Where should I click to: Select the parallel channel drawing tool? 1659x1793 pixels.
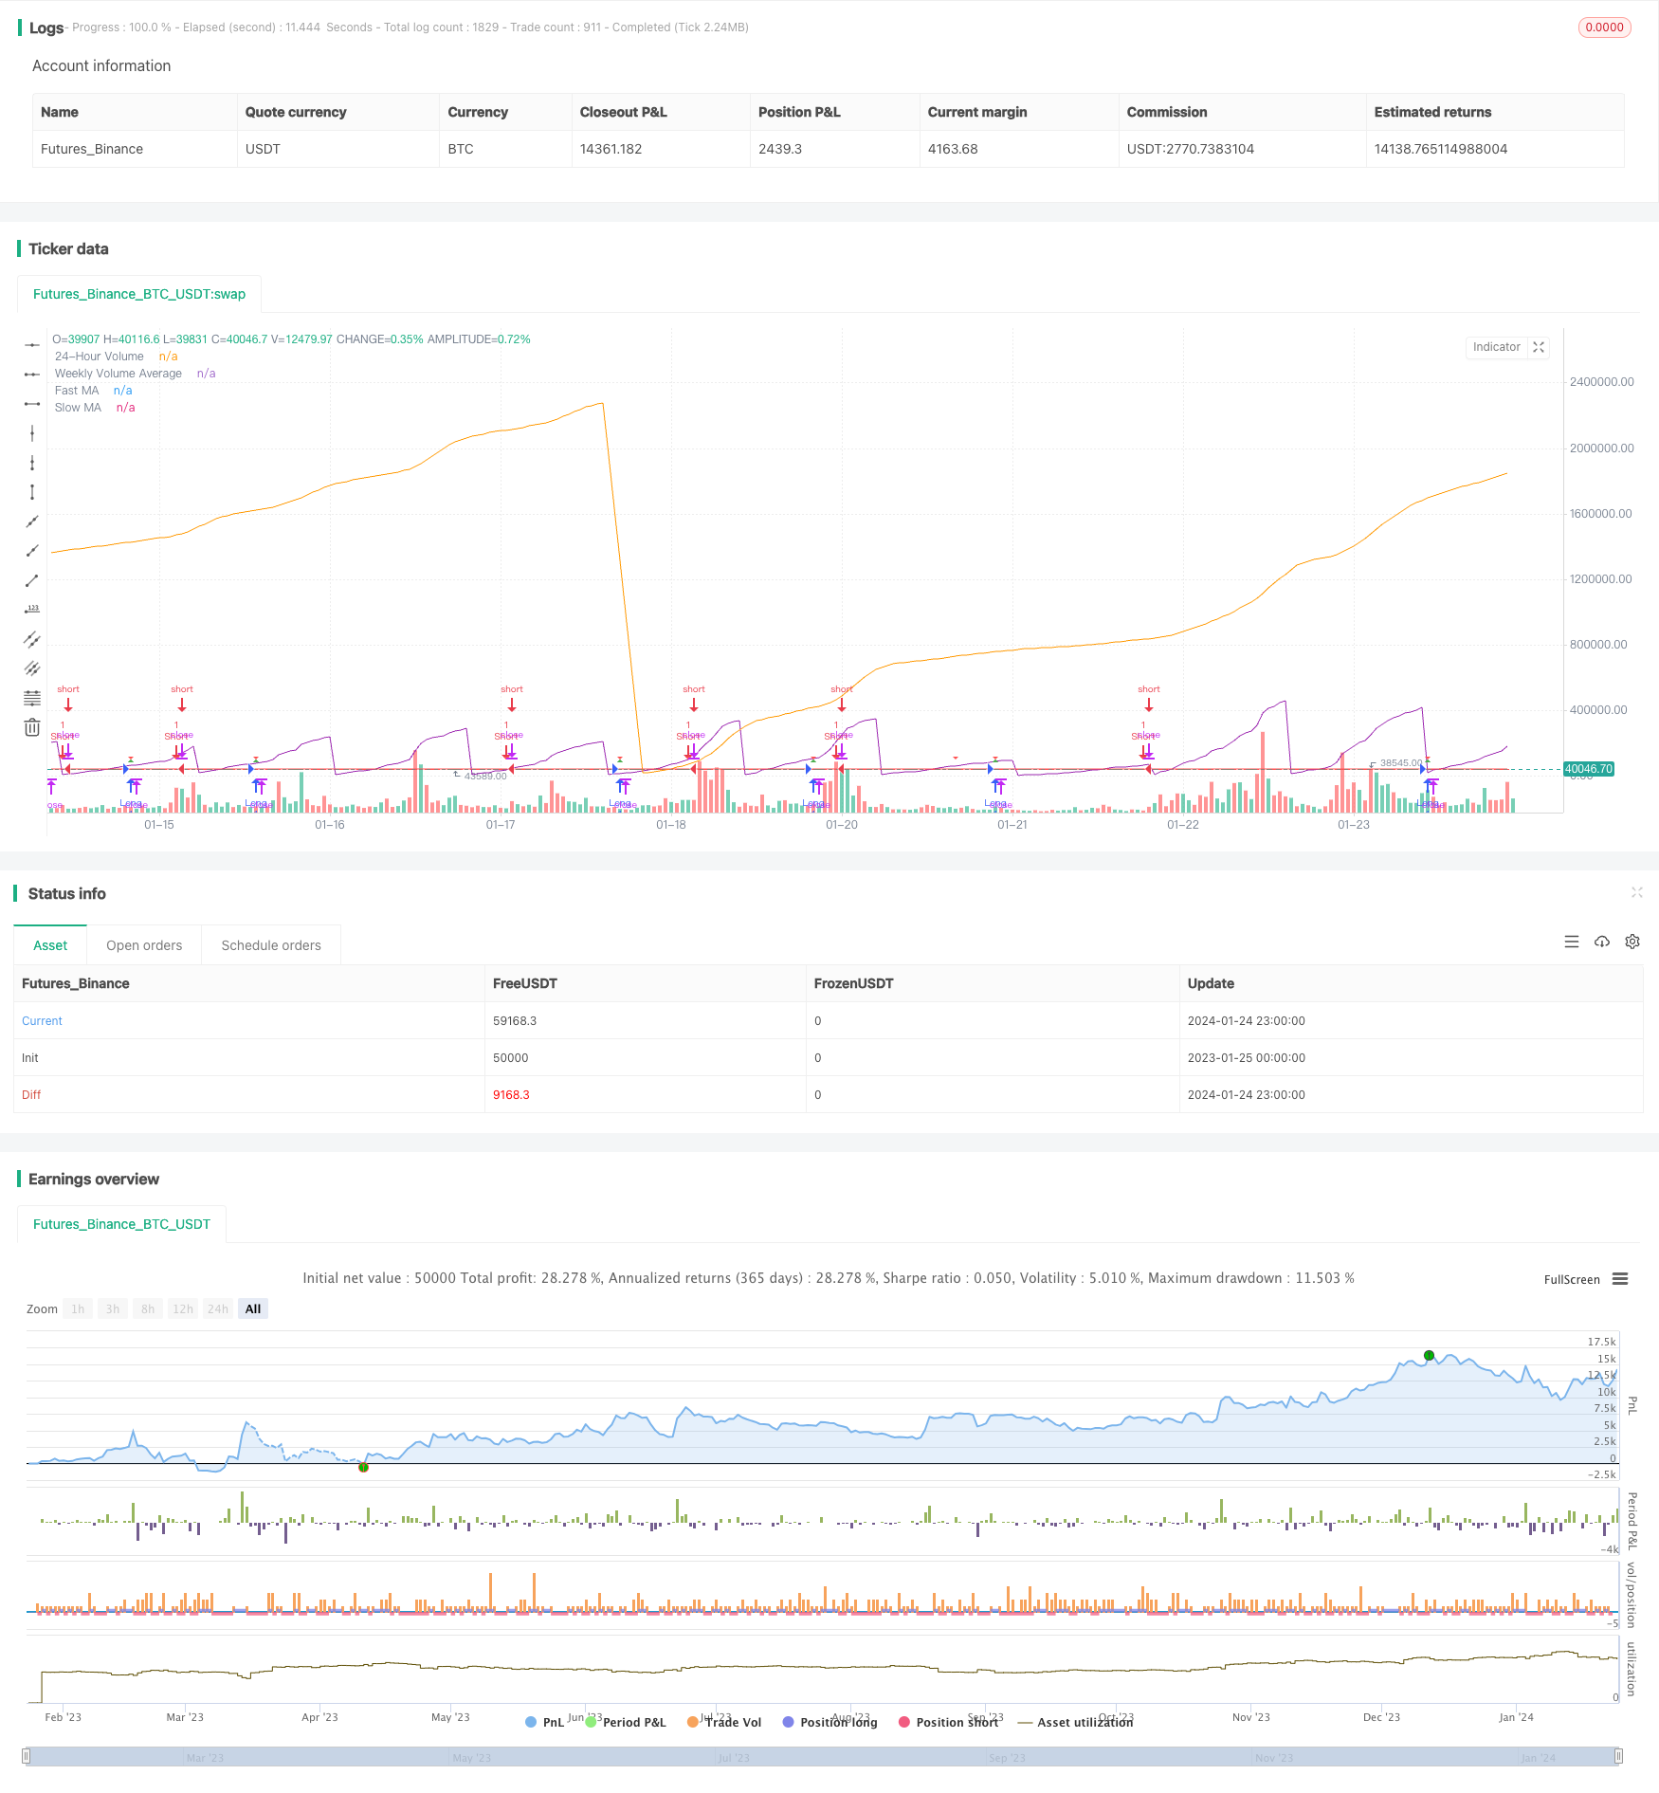click(x=32, y=639)
